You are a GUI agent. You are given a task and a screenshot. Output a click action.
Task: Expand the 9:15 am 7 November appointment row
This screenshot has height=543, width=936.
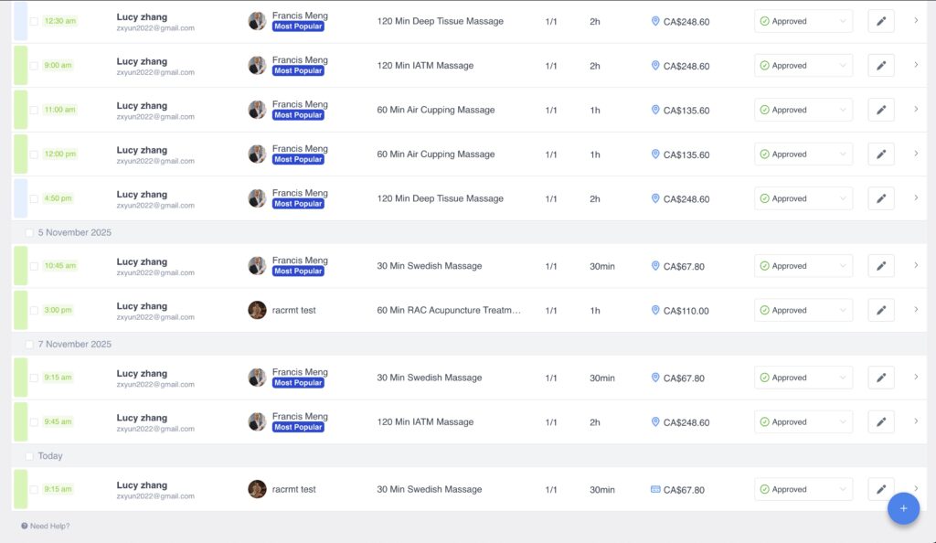tap(916, 377)
